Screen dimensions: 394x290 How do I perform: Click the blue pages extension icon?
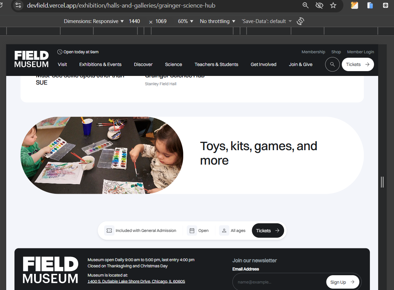click(370, 5)
